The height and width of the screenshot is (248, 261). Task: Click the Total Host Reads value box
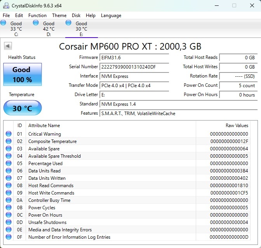(238, 58)
